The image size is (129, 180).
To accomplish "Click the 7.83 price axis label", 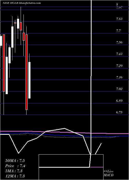I will coord(119,19).
